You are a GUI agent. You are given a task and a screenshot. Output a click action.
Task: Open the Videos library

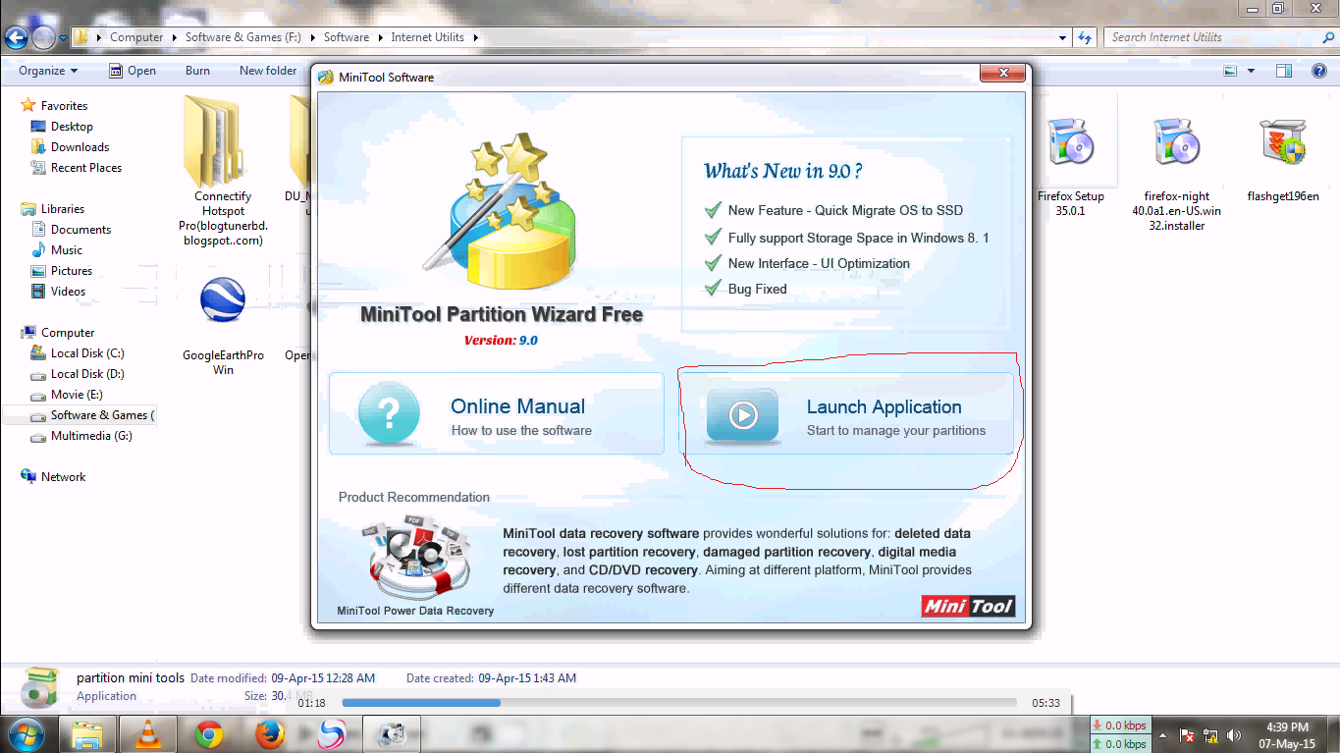click(68, 292)
